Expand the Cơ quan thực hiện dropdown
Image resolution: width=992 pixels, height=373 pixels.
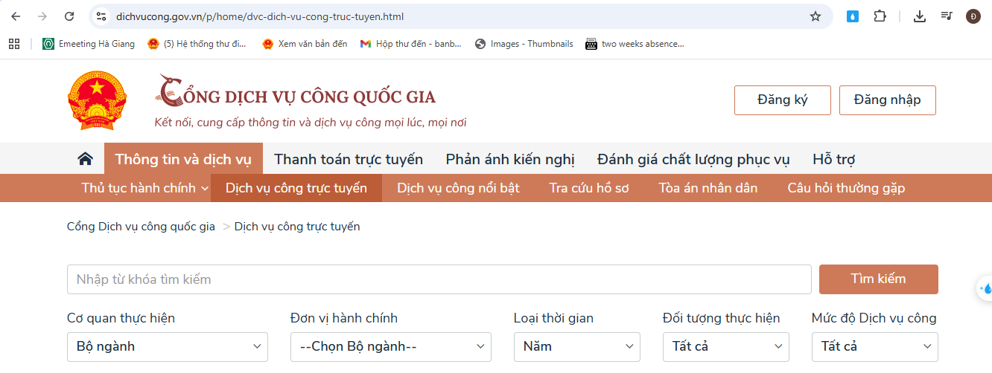pyautogui.click(x=167, y=346)
